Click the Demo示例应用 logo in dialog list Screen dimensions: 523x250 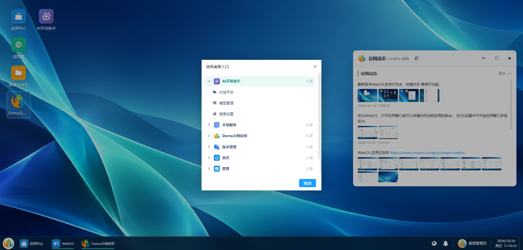[217, 136]
